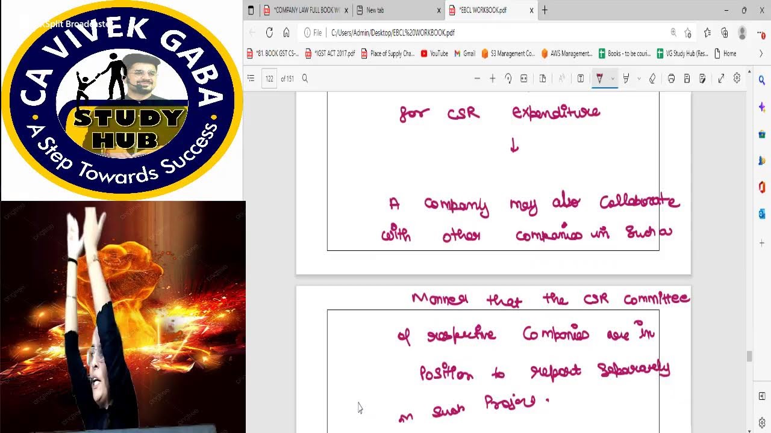Click the CA Vivek Gaba Study Hub logo
Screen dimensions: 771x433
(x=122, y=101)
